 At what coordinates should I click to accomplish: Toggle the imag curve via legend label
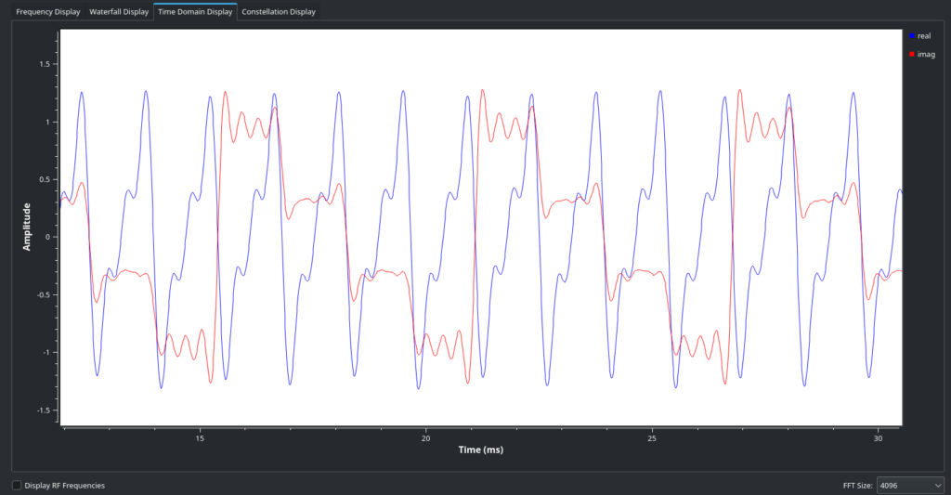pos(926,55)
